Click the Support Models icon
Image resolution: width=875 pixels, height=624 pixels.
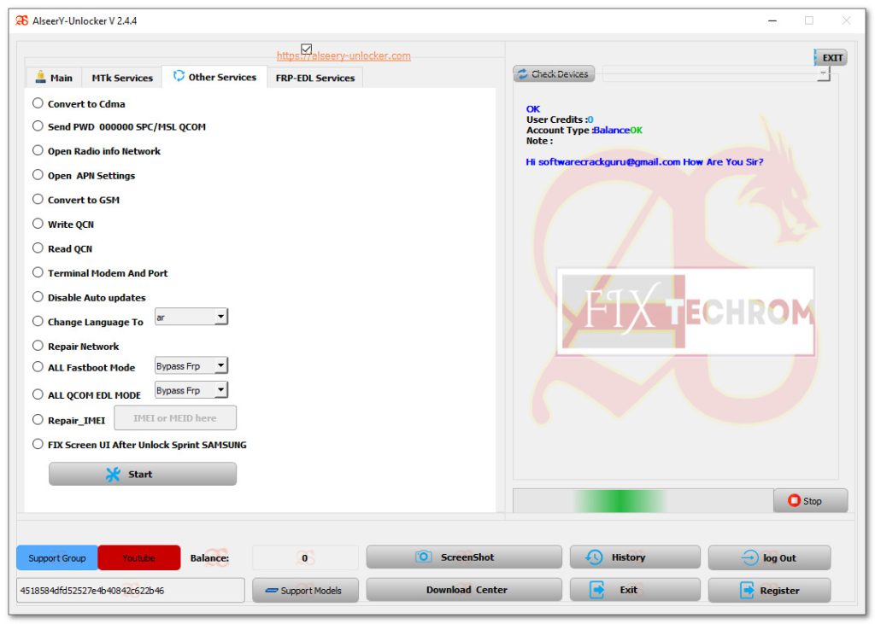[x=271, y=591]
